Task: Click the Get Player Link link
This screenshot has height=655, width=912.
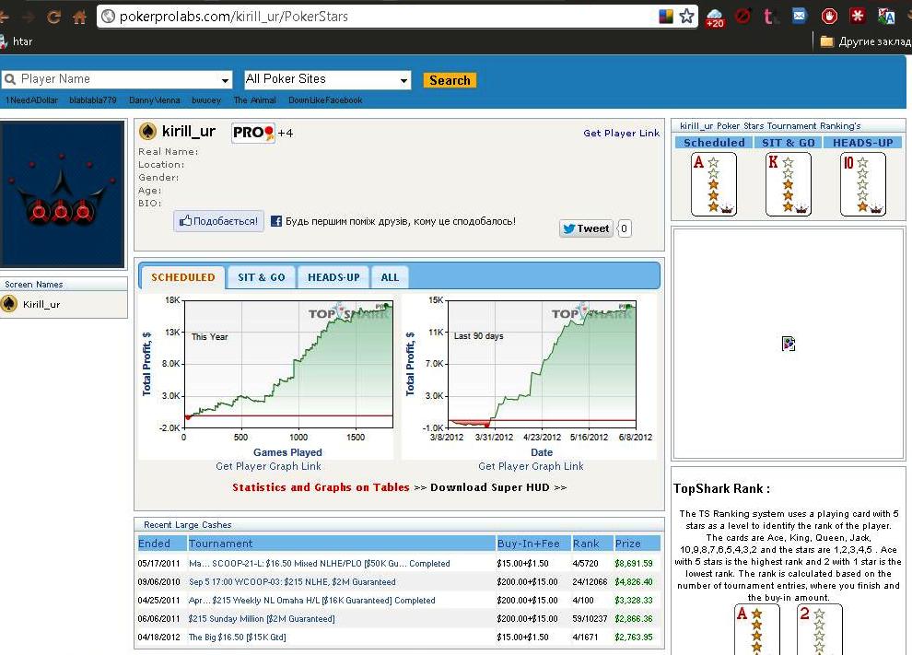Action: pyautogui.click(x=621, y=133)
